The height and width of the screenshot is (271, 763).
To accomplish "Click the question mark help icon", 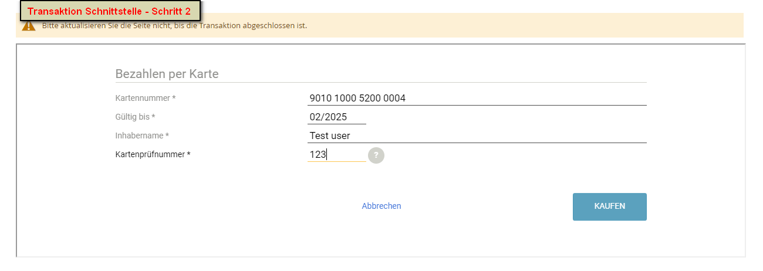I will [x=376, y=155].
